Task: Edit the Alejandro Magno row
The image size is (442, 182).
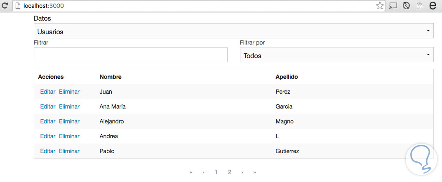Action: (x=47, y=121)
